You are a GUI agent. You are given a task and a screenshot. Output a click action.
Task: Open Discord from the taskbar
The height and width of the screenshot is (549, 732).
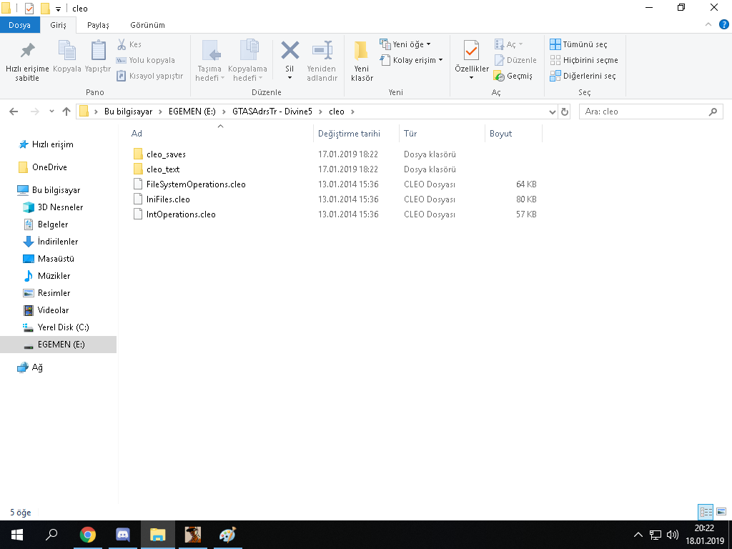coord(122,535)
